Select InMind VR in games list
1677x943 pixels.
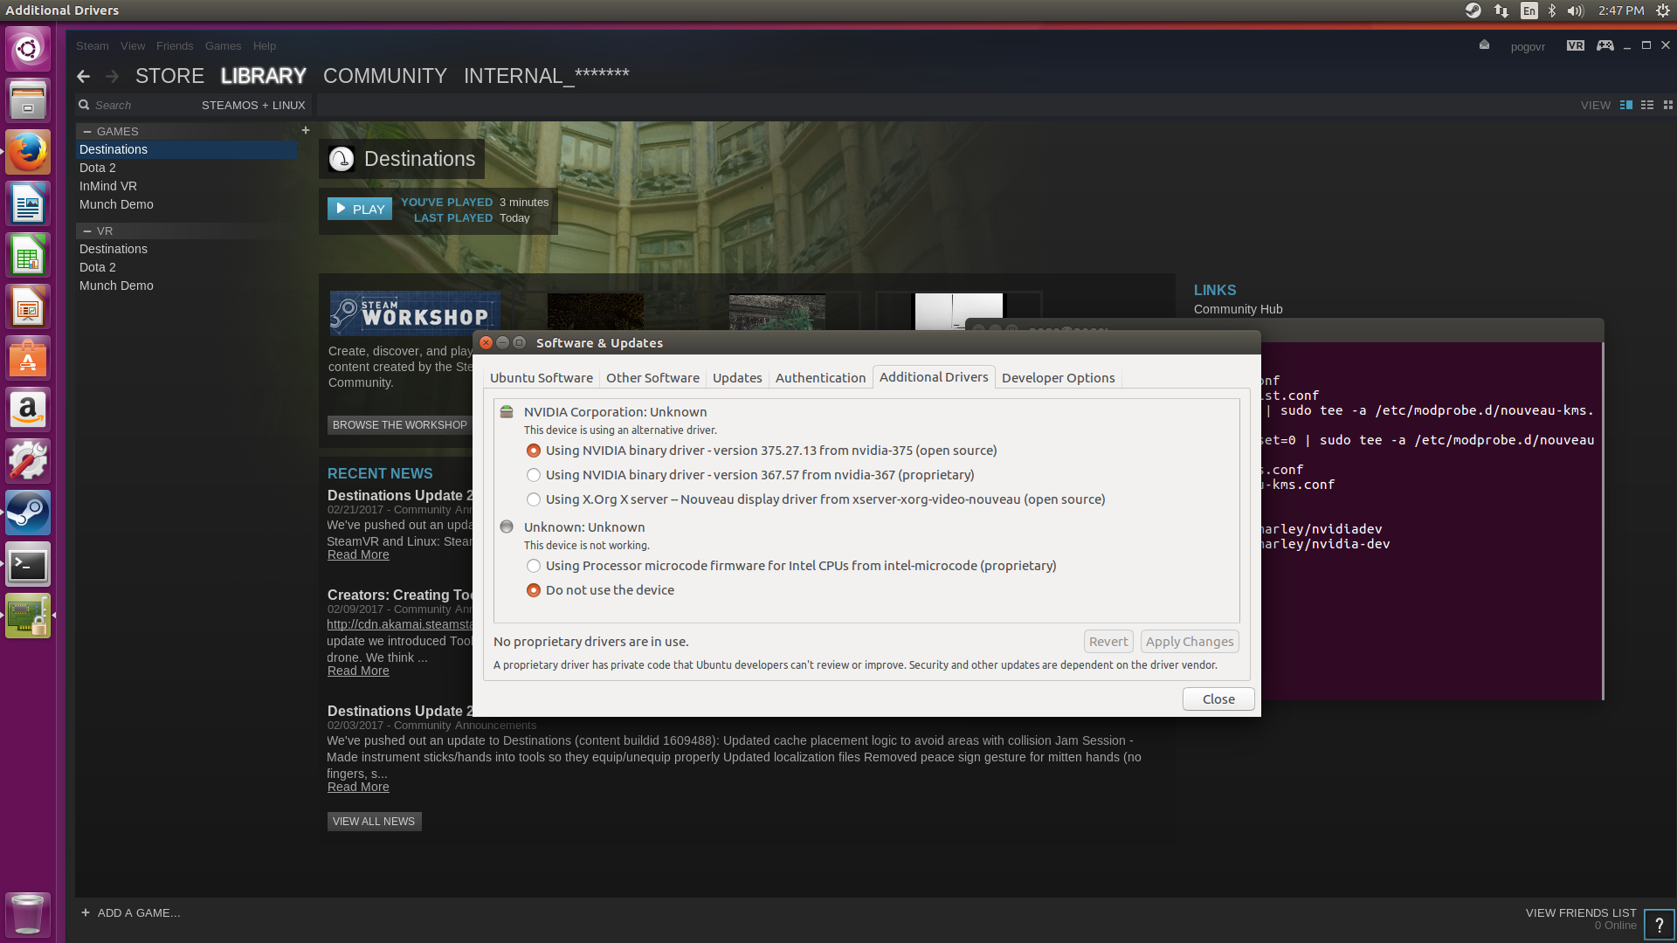108,186
